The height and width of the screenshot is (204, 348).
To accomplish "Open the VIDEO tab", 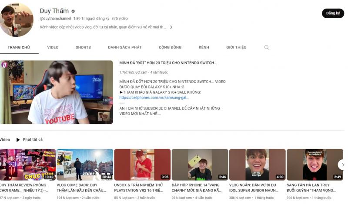I will (x=53, y=47).
